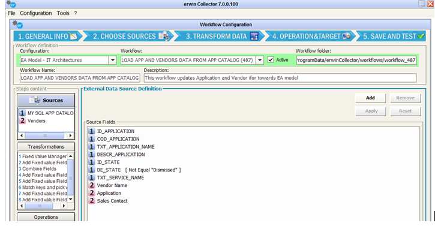Expand the Configuration dropdown
Viewport: 435px width, 226px height.
click(113, 60)
